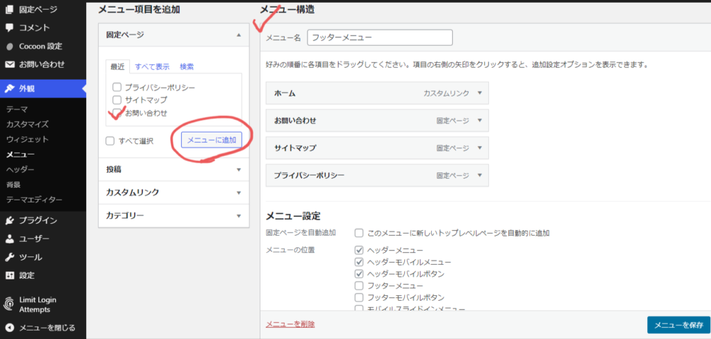Open the ウィジェット submenu item
The width and height of the screenshot is (711, 339).
(23, 139)
